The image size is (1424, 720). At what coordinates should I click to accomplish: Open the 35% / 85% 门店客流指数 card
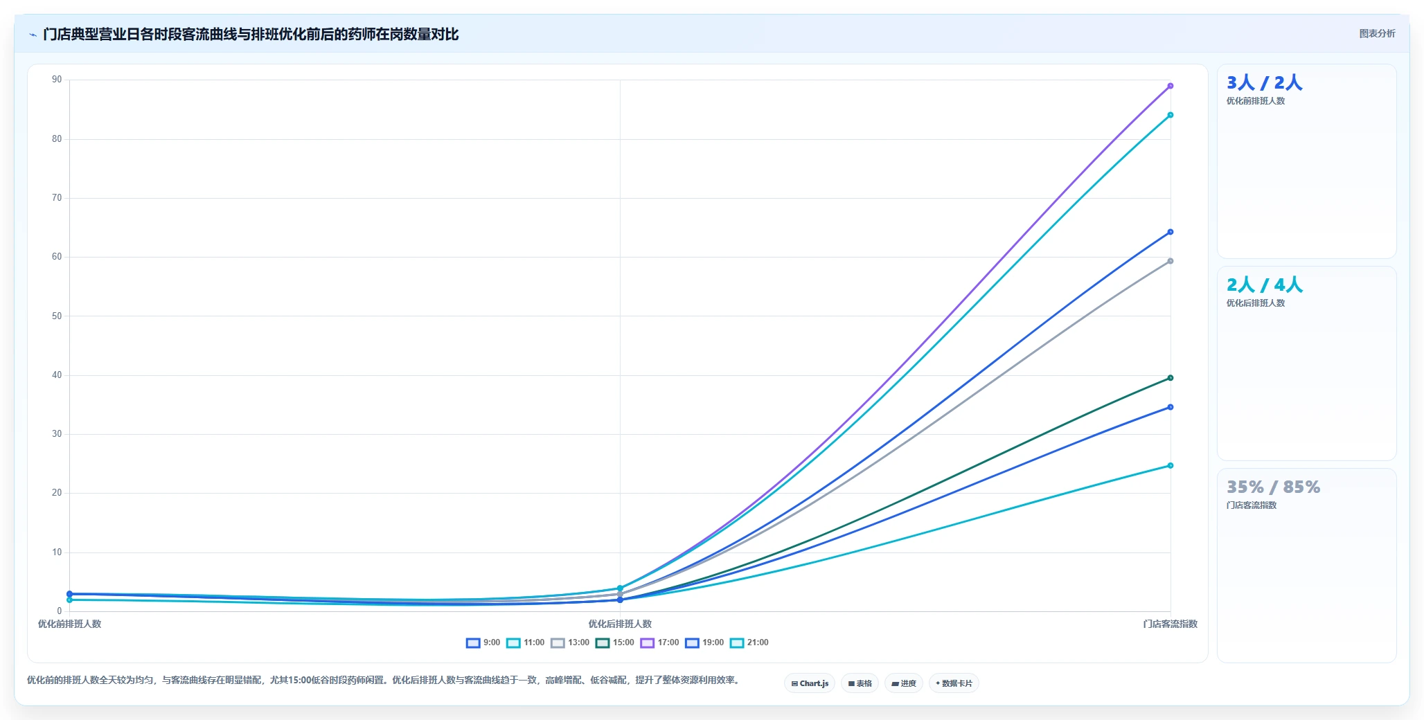[1306, 566]
